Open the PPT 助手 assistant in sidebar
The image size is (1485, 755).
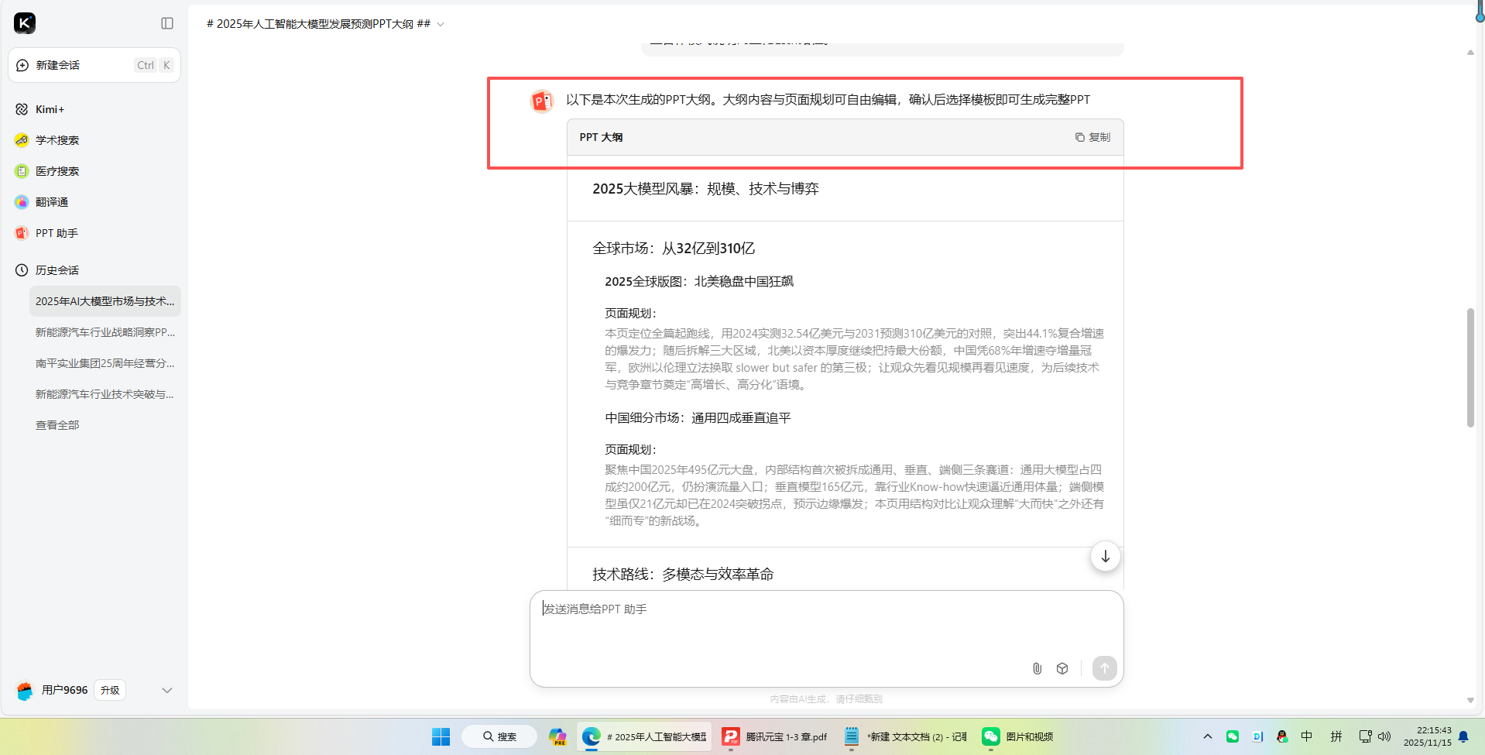click(x=55, y=232)
